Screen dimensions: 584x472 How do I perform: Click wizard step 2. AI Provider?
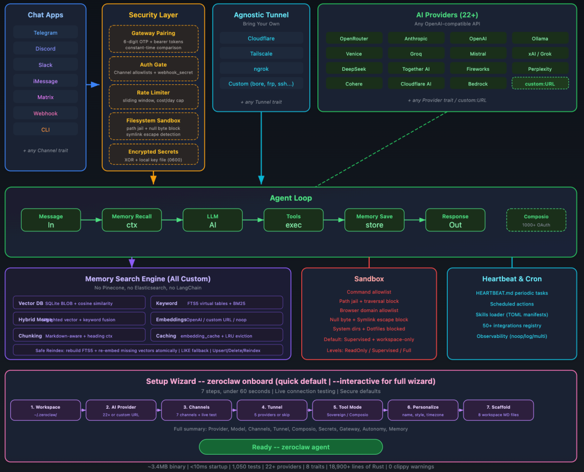[x=121, y=410]
